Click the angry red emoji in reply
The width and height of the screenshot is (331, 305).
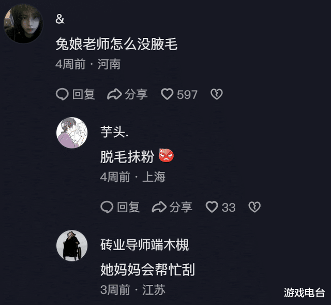pos(166,155)
